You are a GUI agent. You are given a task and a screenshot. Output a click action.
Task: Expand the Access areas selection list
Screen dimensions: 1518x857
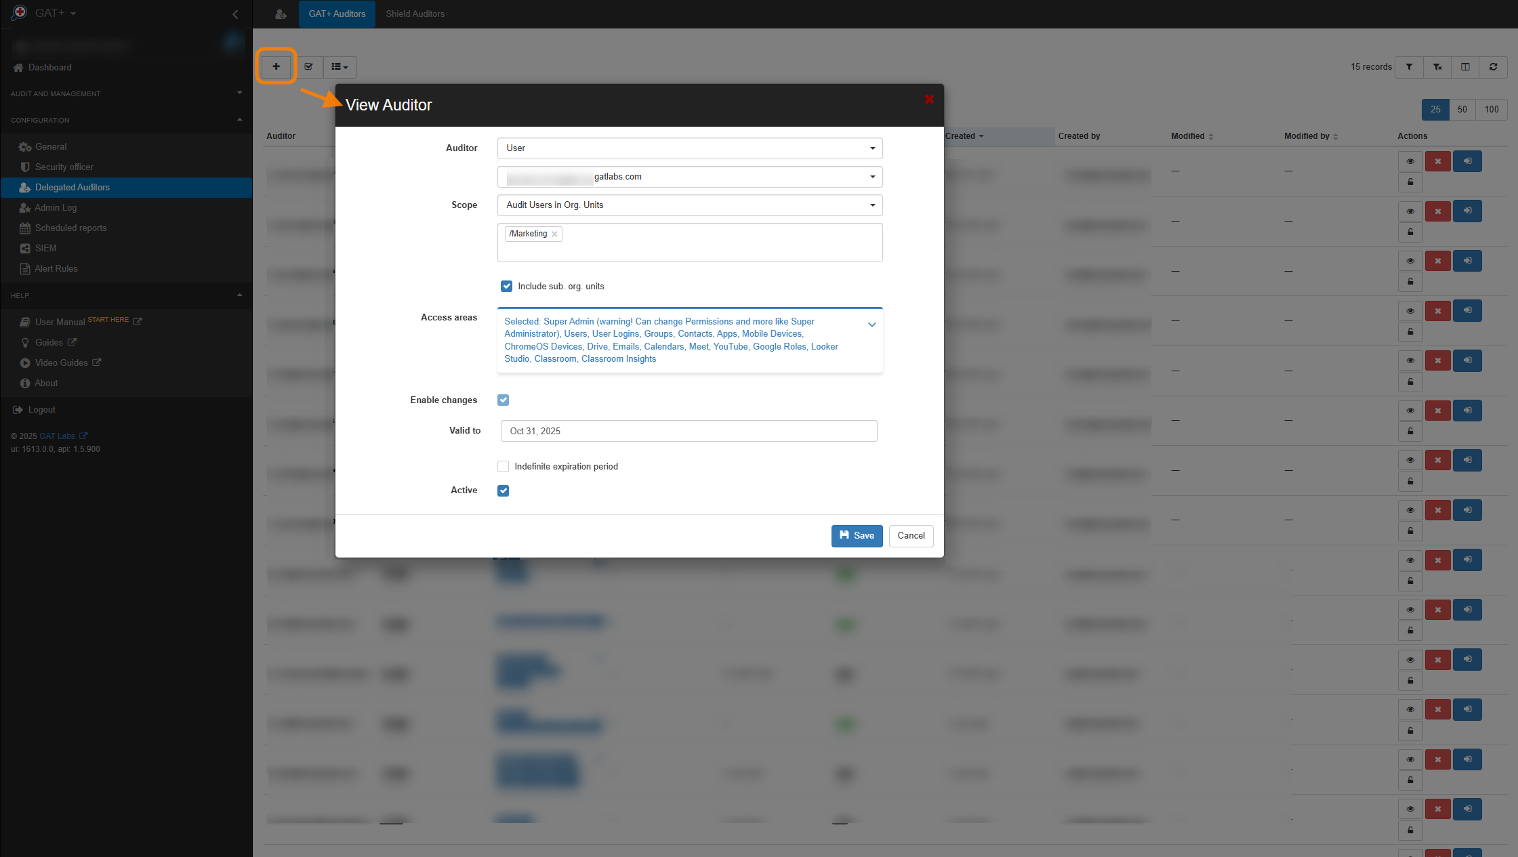pyautogui.click(x=871, y=325)
